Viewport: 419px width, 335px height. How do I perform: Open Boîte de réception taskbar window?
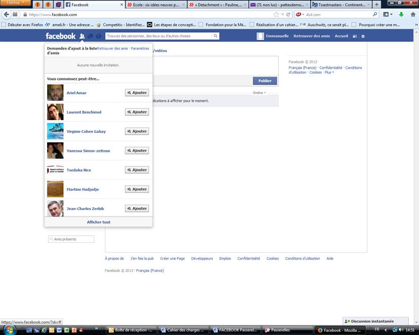[131, 330]
